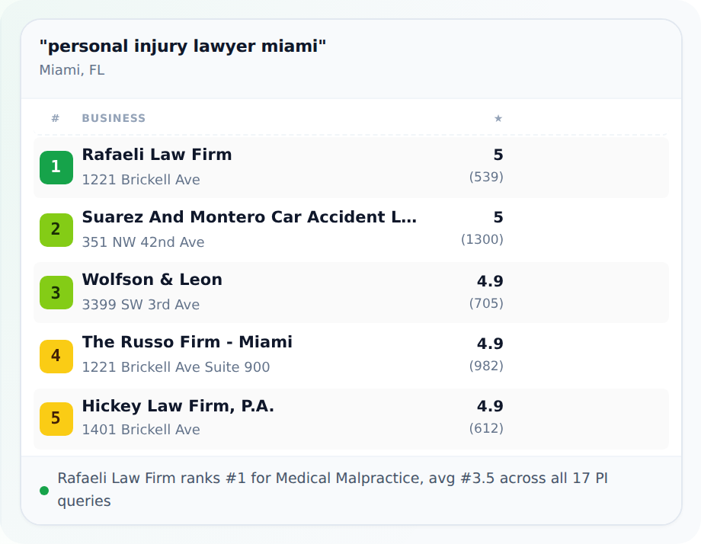Select Wolfson & Leon business name
Image resolution: width=701 pixels, height=544 pixels.
click(152, 280)
